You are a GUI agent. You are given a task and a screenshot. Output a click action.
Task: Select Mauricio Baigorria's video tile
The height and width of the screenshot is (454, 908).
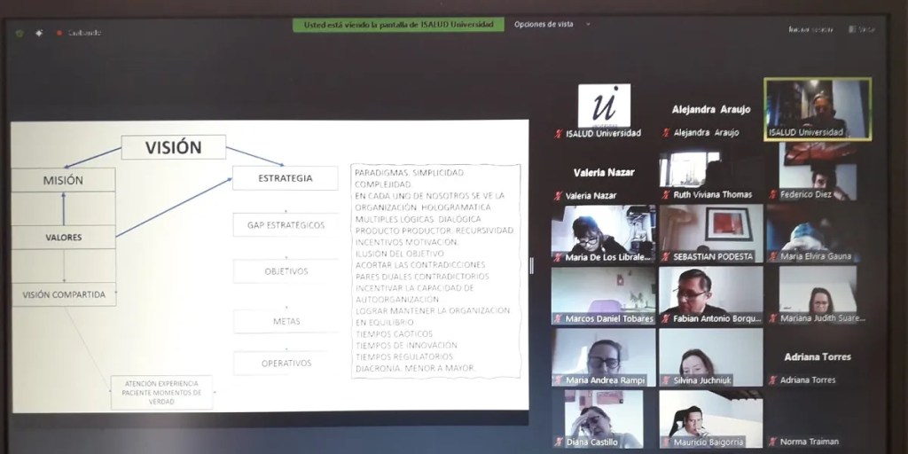click(710, 415)
